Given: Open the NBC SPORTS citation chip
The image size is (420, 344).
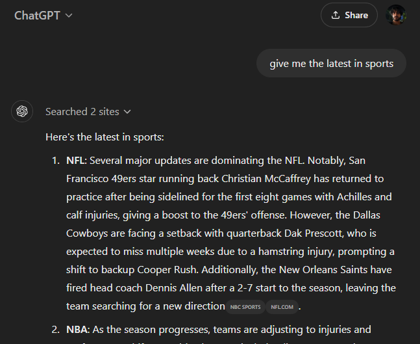Looking at the screenshot, I should click(245, 306).
